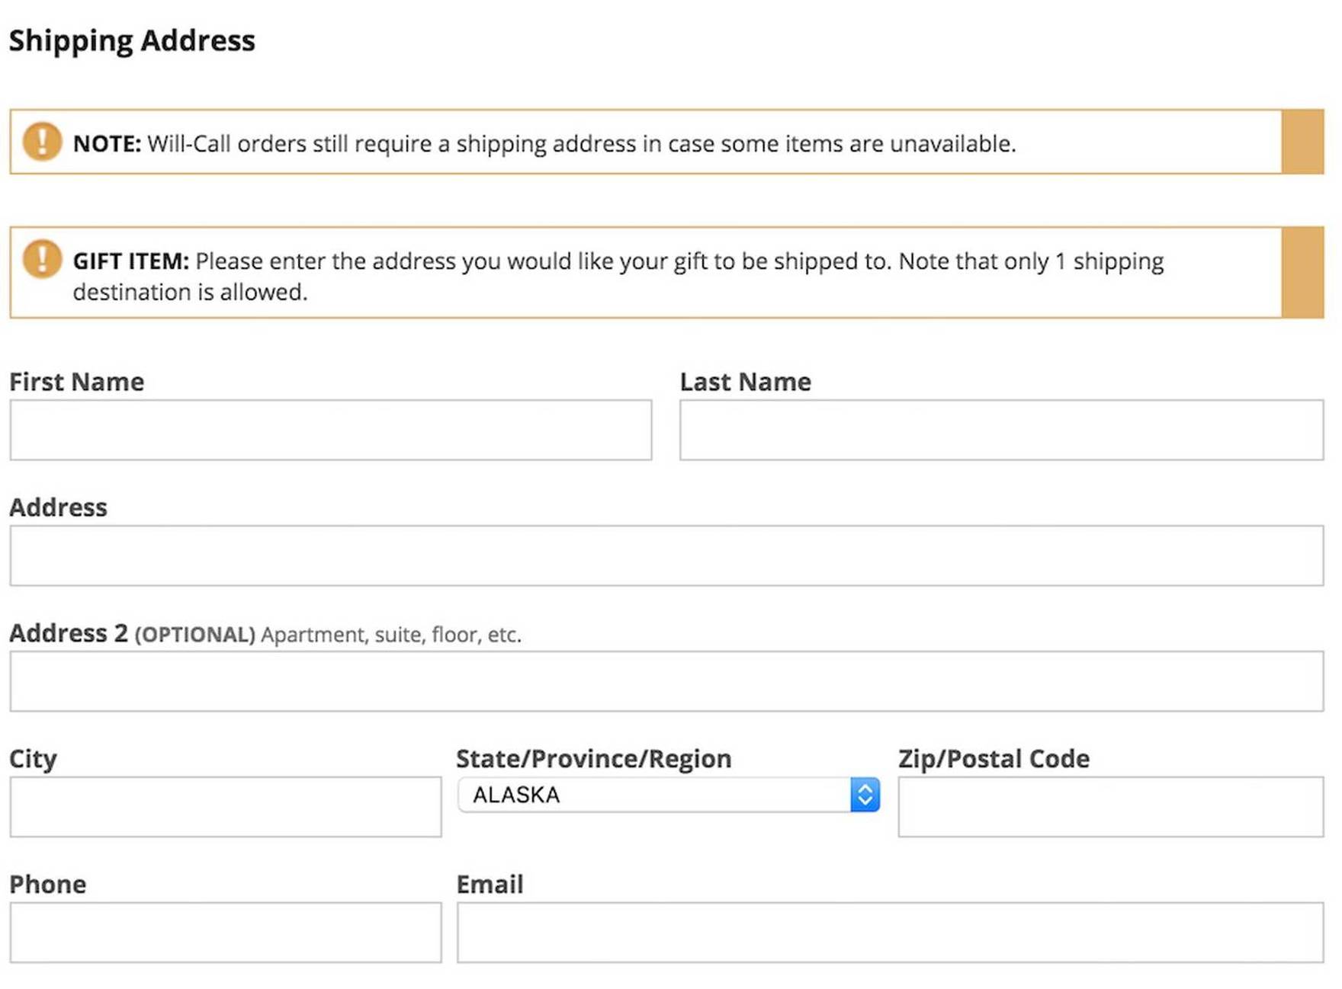Click into the City field

pyautogui.click(x=225, y=806)
